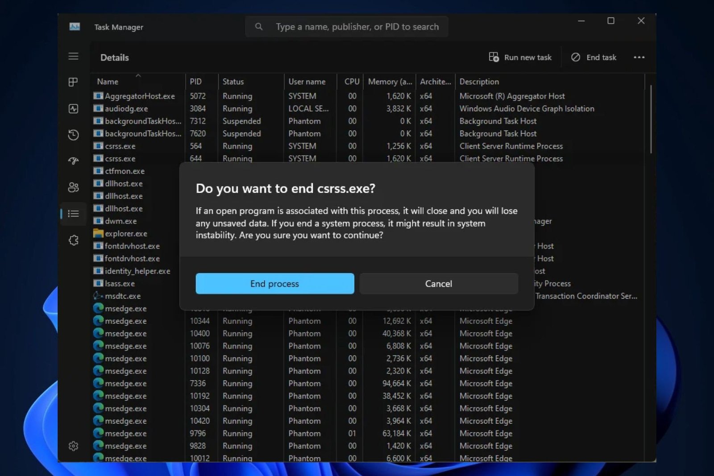This screenshot has height=476, width=714.
Task: Click the 94,664 K memory value
Action: click(x=397, y=383)
